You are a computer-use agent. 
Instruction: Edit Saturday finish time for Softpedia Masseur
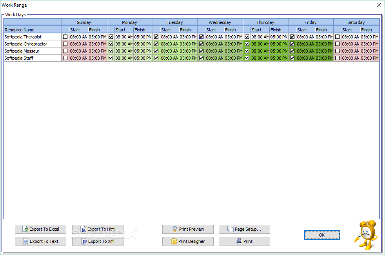point(370,51)
